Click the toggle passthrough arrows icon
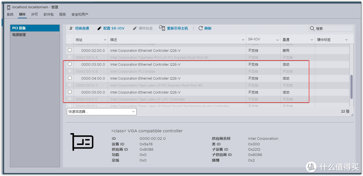The image size is (363, 176). 71,28
